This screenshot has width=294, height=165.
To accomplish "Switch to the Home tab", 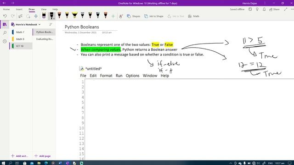I will pyautogui.click(x=6, y=9).
